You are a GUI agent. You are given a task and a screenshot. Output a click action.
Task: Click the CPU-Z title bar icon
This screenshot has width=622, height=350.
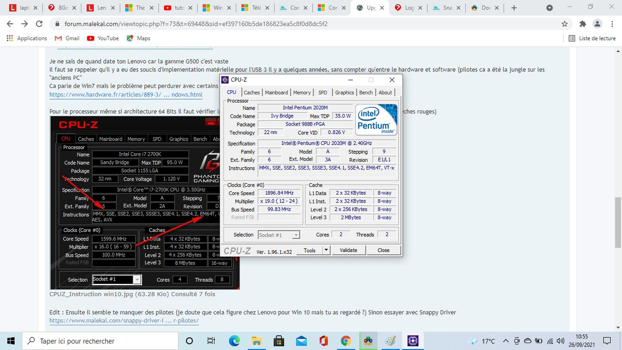coord(225,80)
